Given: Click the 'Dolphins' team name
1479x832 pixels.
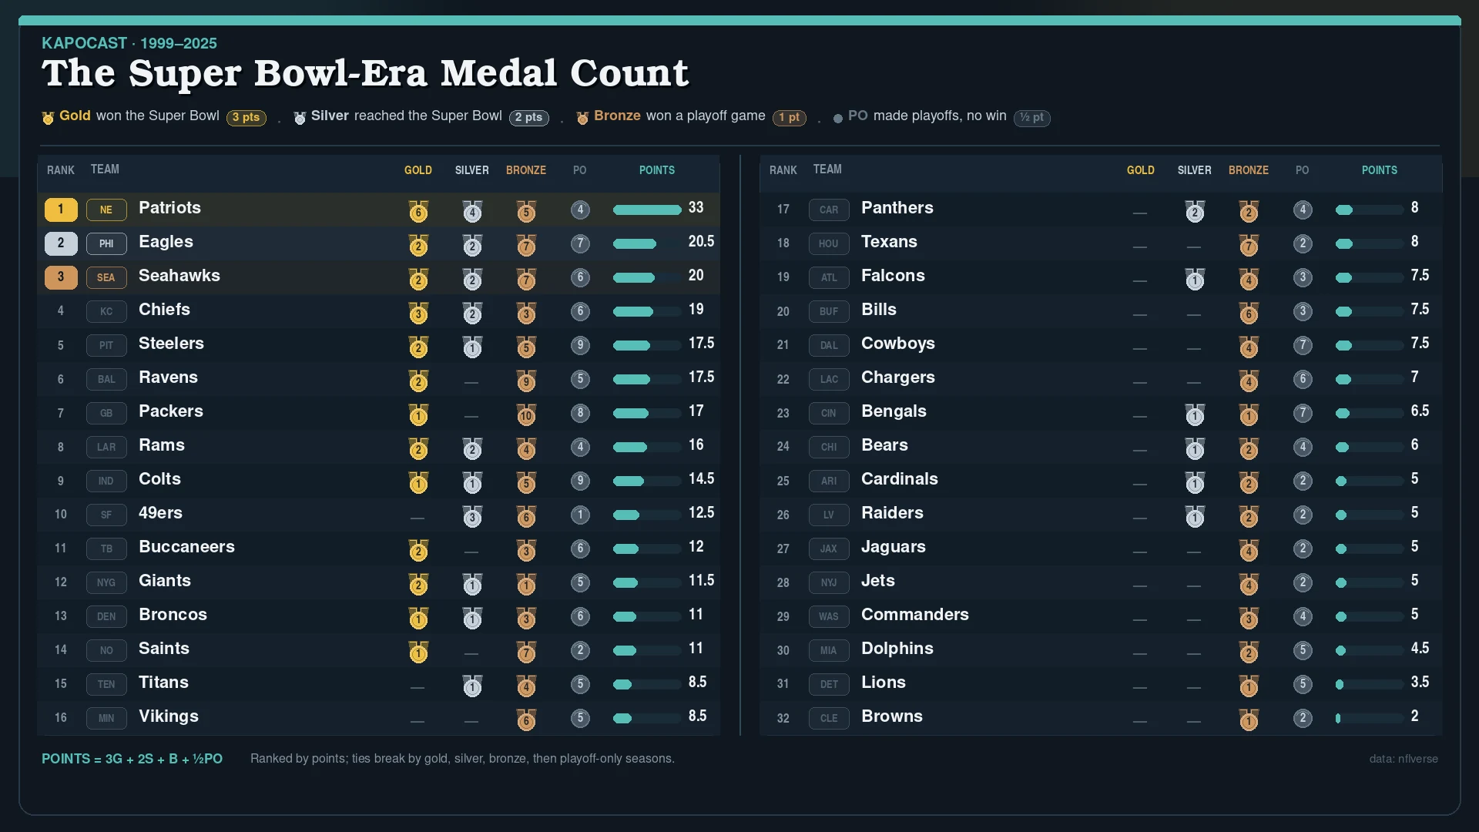Looking at the screenshot, I should [897, 649].
